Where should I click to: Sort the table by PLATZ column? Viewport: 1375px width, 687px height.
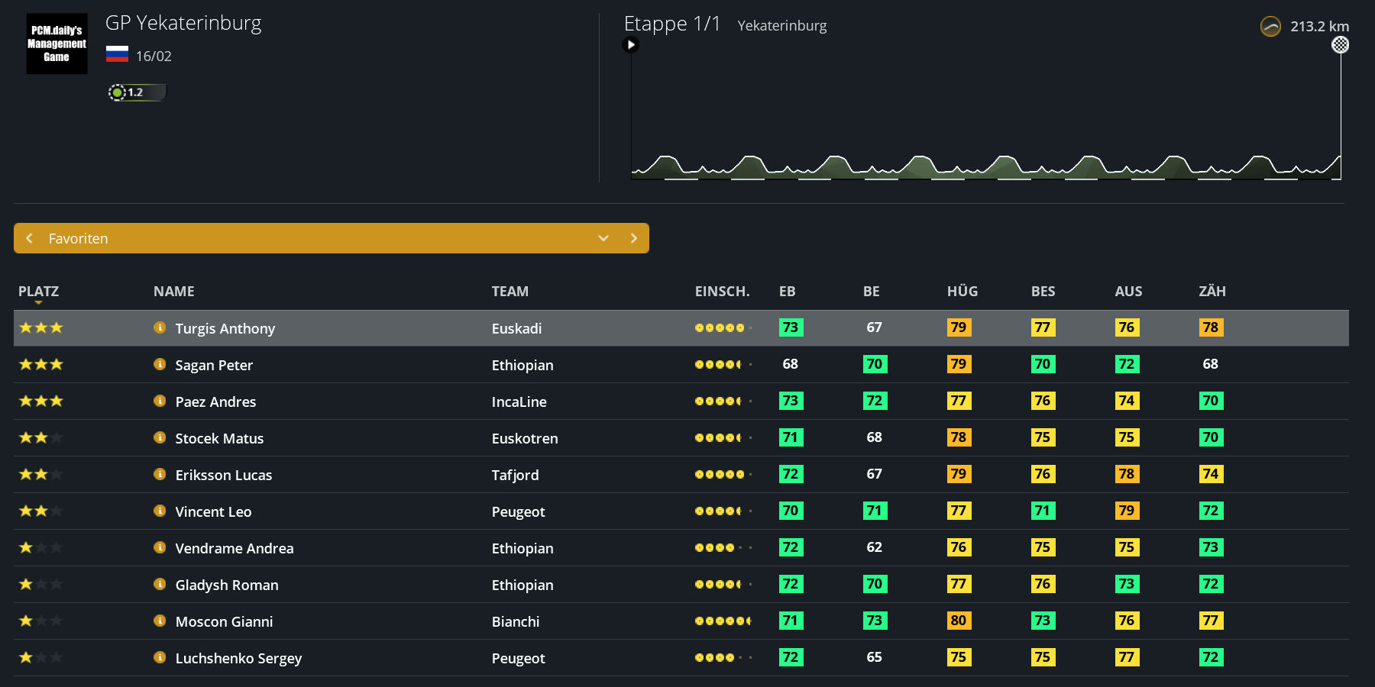pyautogui.click(x=38, y=291)
